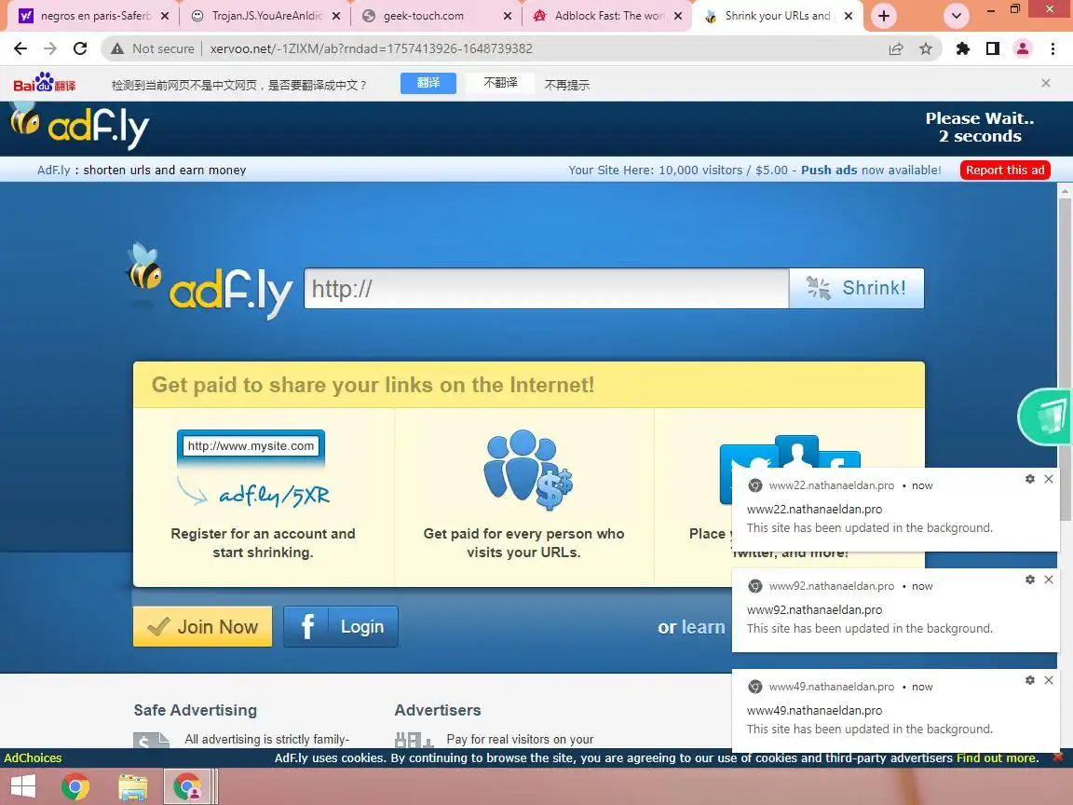Click the 不再提示 don't ask again link
This screenshot has height=805, width=1073.
566,85
